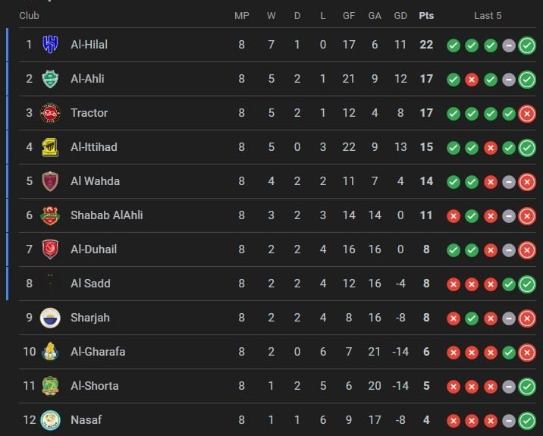Click the Al-Shorta club crest icon
The image size is (543, 436).
tap(50, 386)
